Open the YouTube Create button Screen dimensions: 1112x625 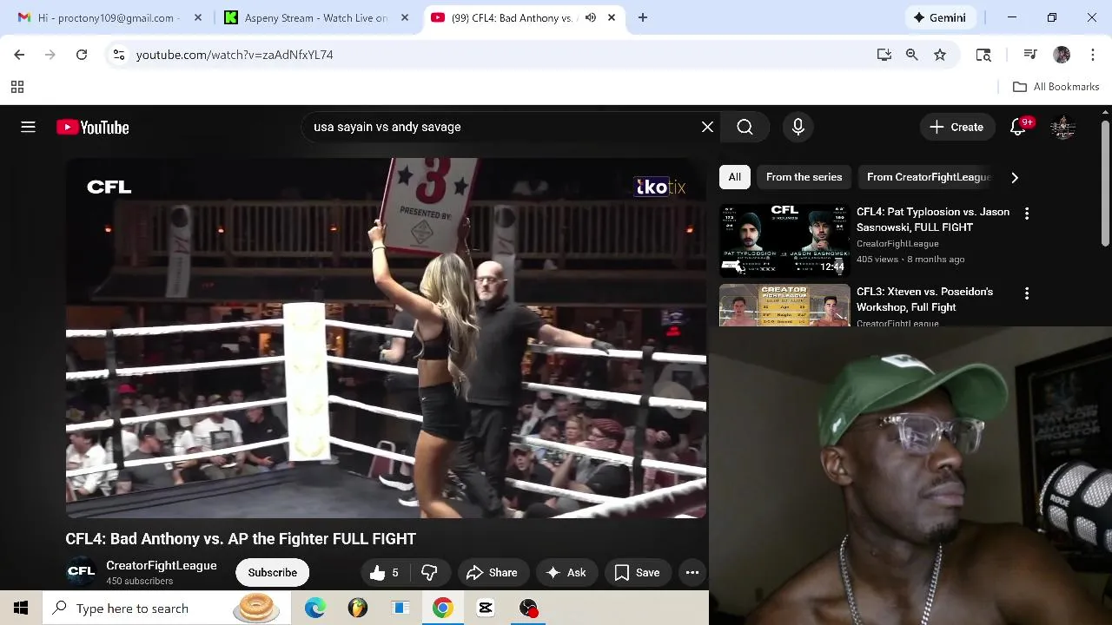click(956, 127)
